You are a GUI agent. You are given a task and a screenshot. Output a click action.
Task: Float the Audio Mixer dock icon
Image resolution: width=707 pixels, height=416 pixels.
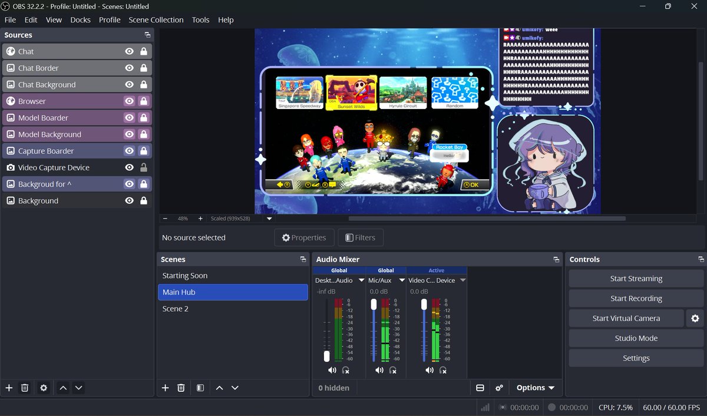point(556,259)
